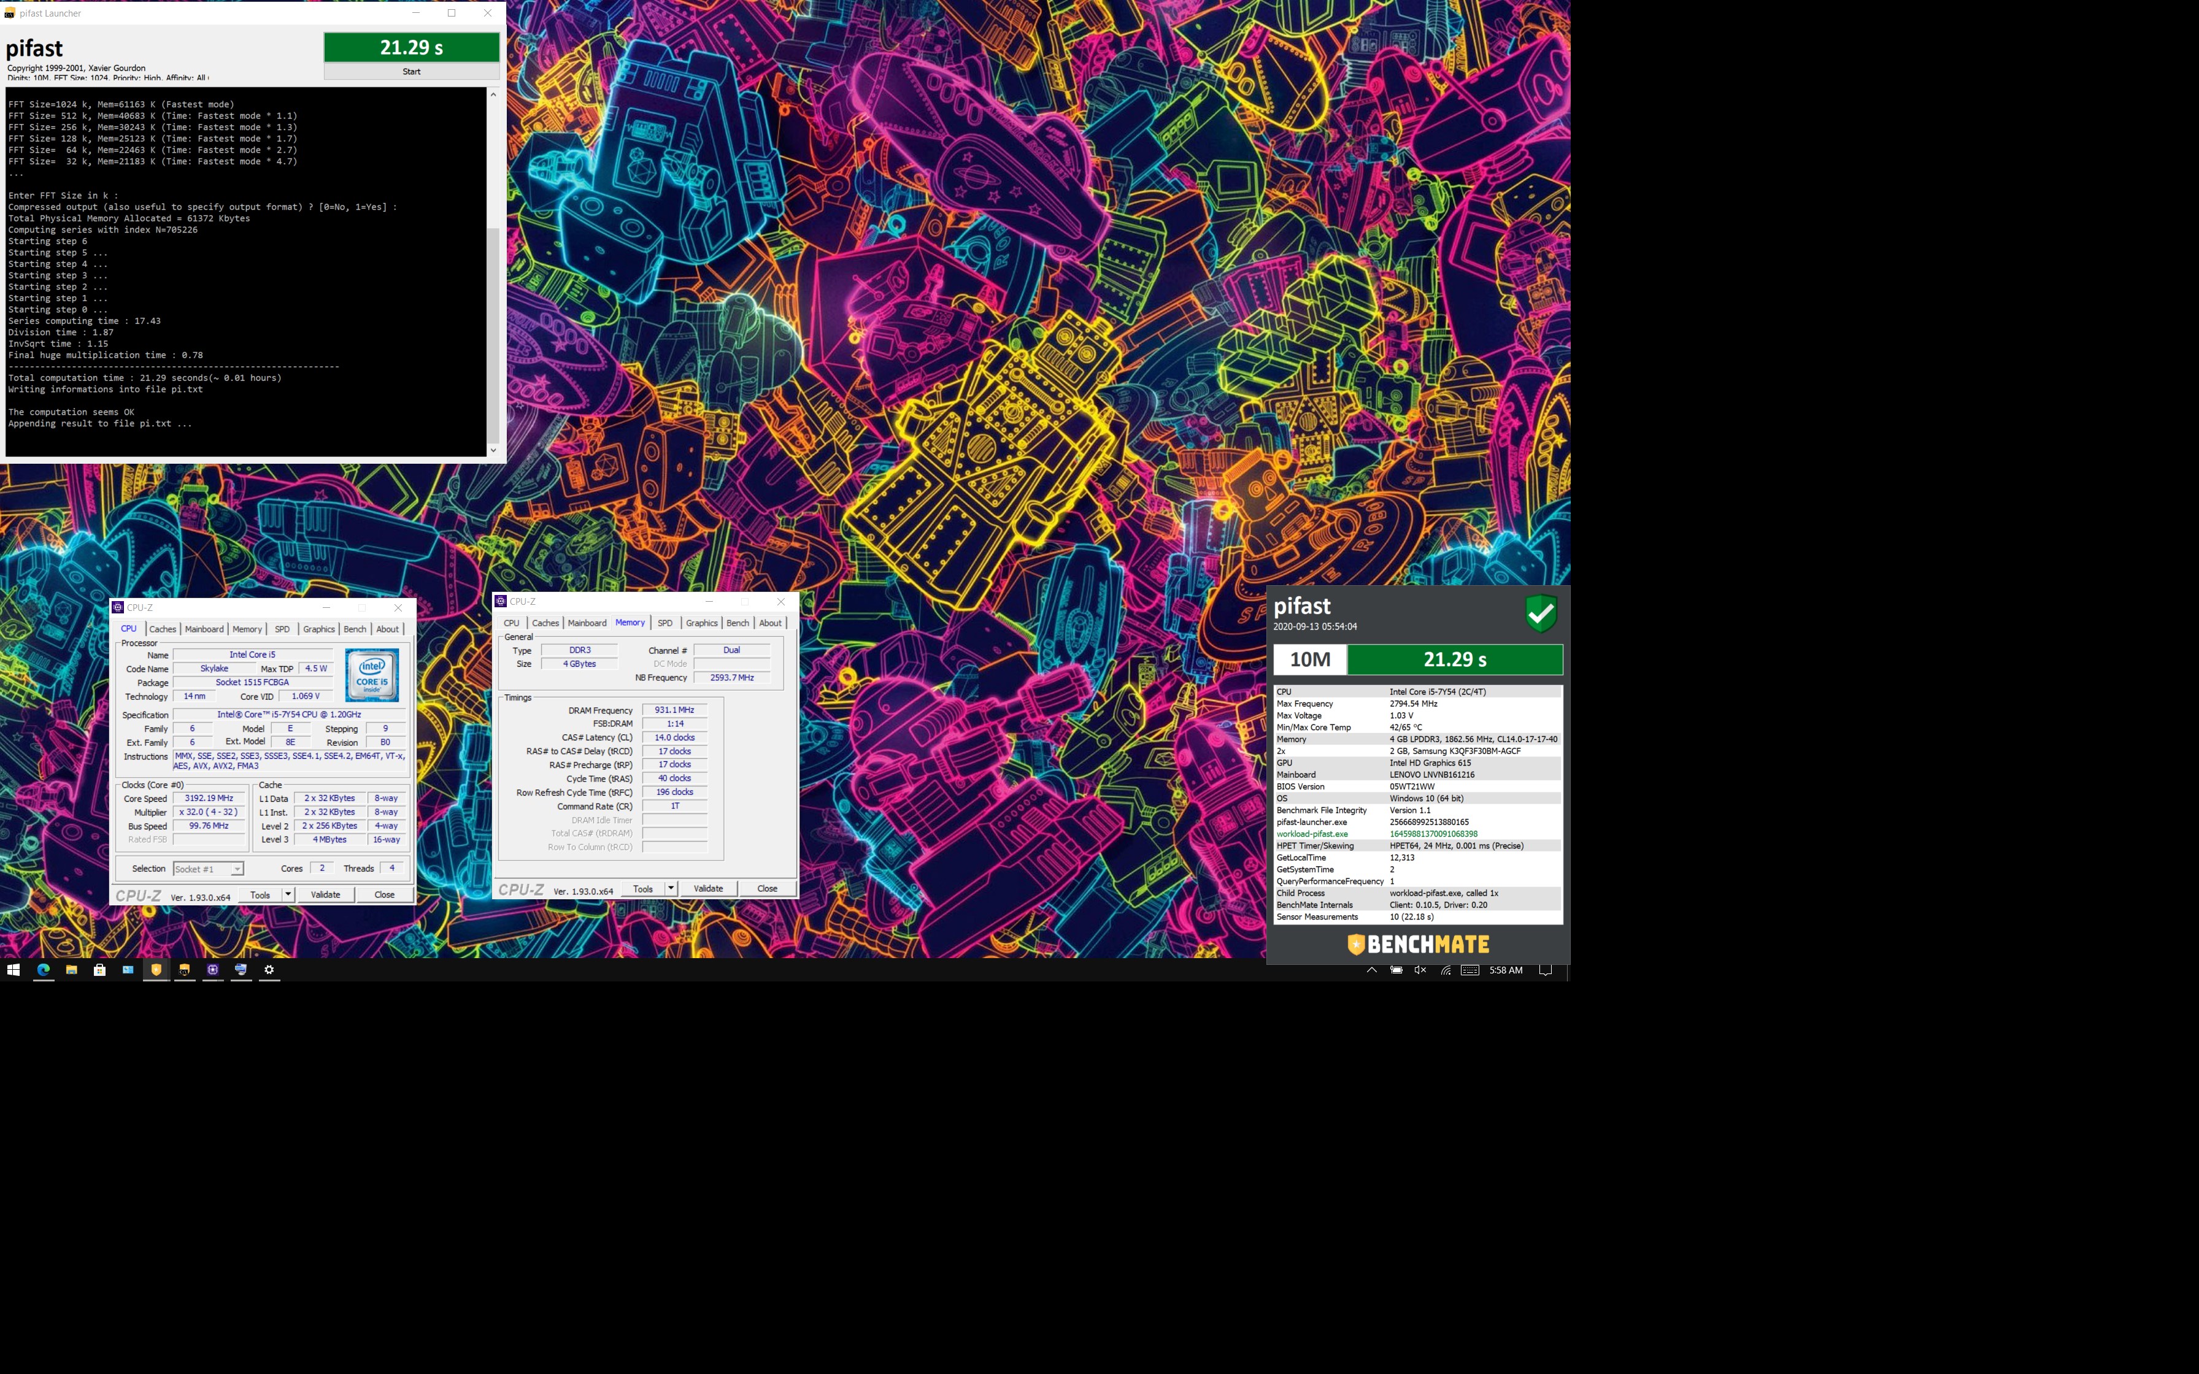Open SPD tab in Memory CPU-Z window

(665, 623)
